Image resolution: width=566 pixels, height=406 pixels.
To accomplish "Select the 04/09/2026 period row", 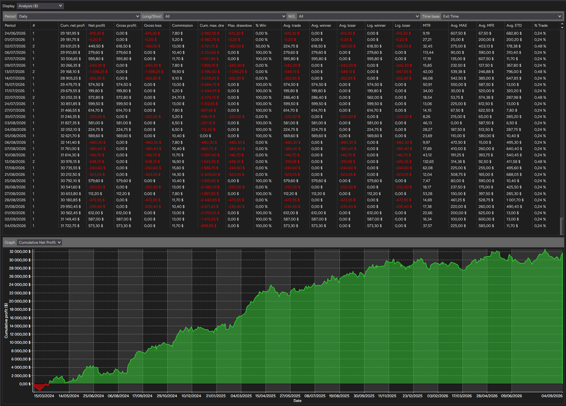I will pos(282,226).
